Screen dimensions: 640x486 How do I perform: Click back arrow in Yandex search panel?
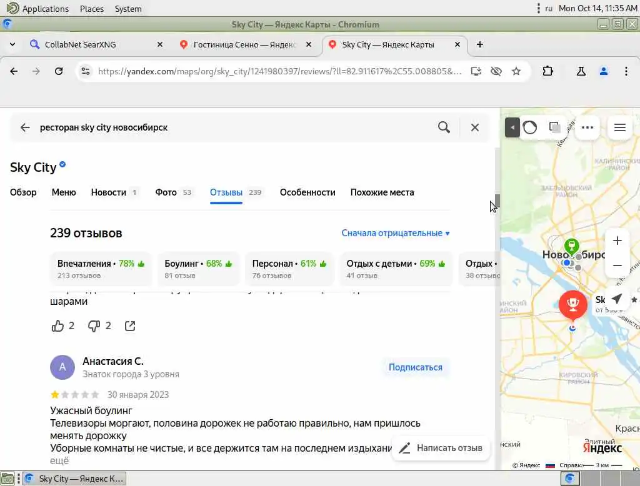pyautogui.click(x=25, y=127)
